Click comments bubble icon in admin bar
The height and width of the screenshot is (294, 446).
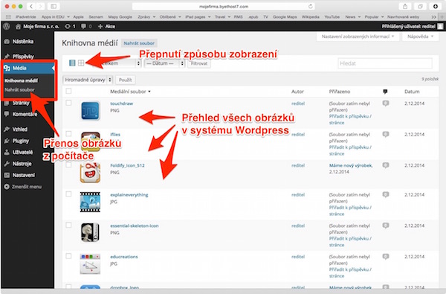(83, 27)
